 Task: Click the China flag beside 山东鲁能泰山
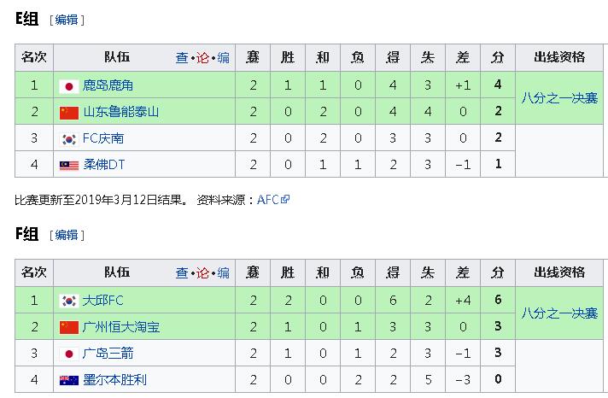click(x=69, y=112)
